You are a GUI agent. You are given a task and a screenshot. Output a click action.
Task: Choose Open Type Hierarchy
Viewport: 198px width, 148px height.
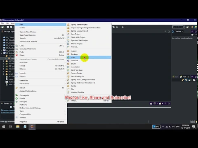click(41, 35)
